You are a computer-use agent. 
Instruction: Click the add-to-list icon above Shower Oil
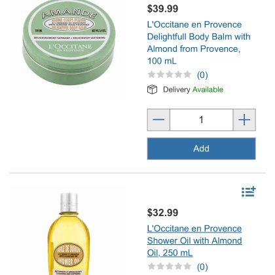click(x=249, y=192)
